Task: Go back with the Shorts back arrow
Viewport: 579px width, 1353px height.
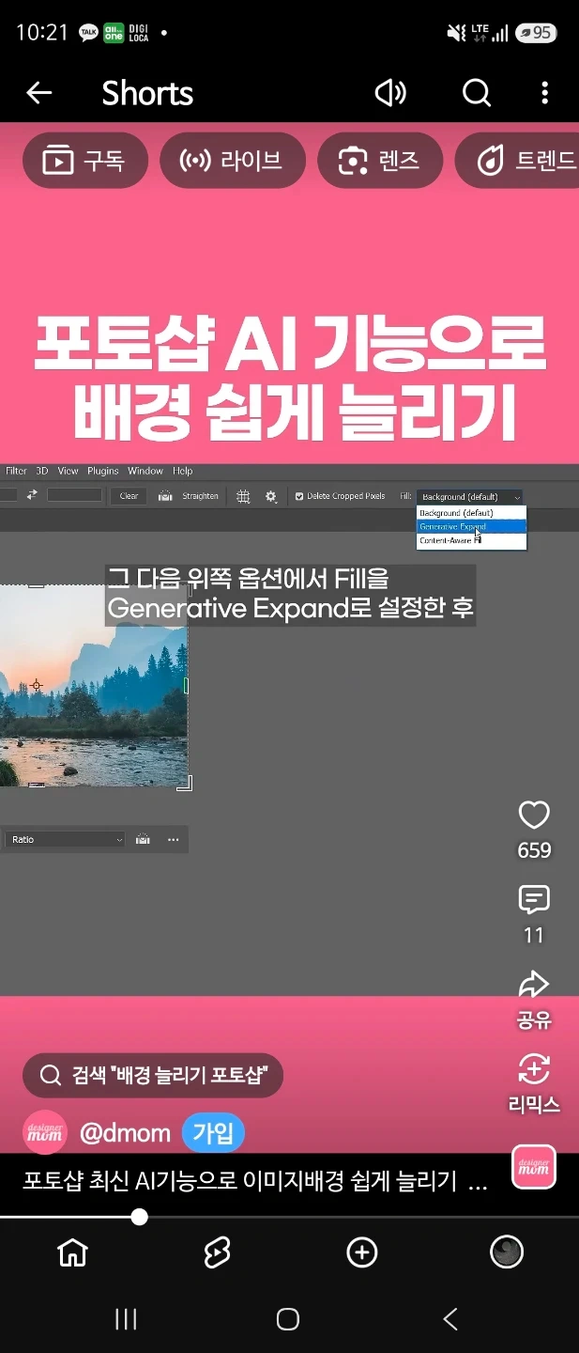Action: (38, 92)
